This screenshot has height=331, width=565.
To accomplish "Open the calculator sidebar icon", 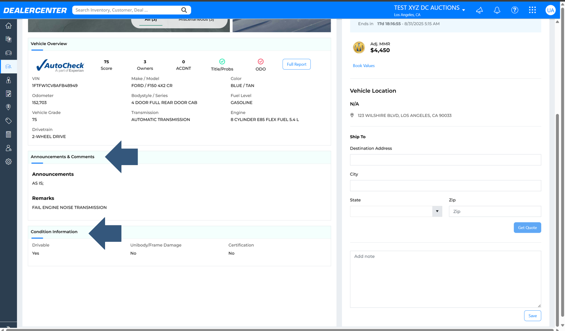I will pyautogui.click(x=8, y=135).
